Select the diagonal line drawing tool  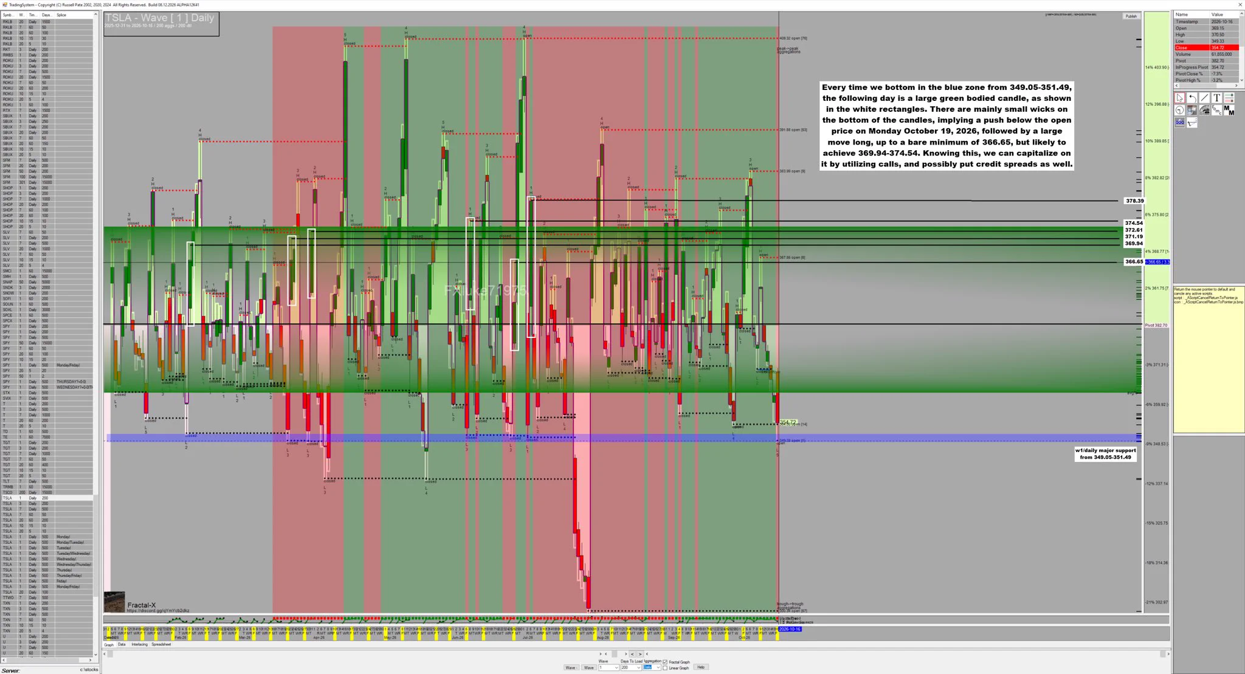click(1204, 98)
